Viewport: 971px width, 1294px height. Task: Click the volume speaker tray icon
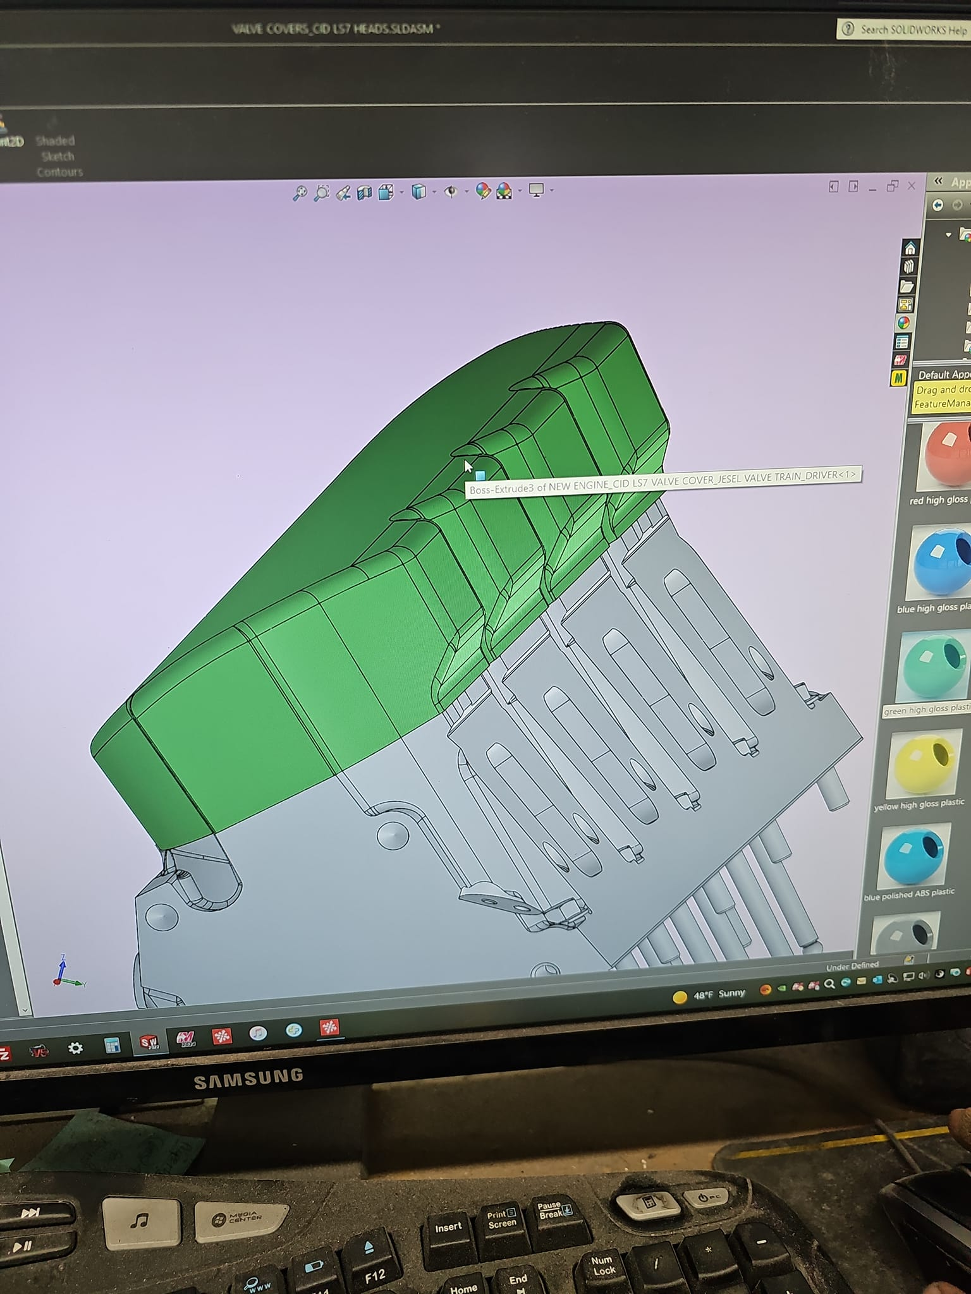[923, 975]
